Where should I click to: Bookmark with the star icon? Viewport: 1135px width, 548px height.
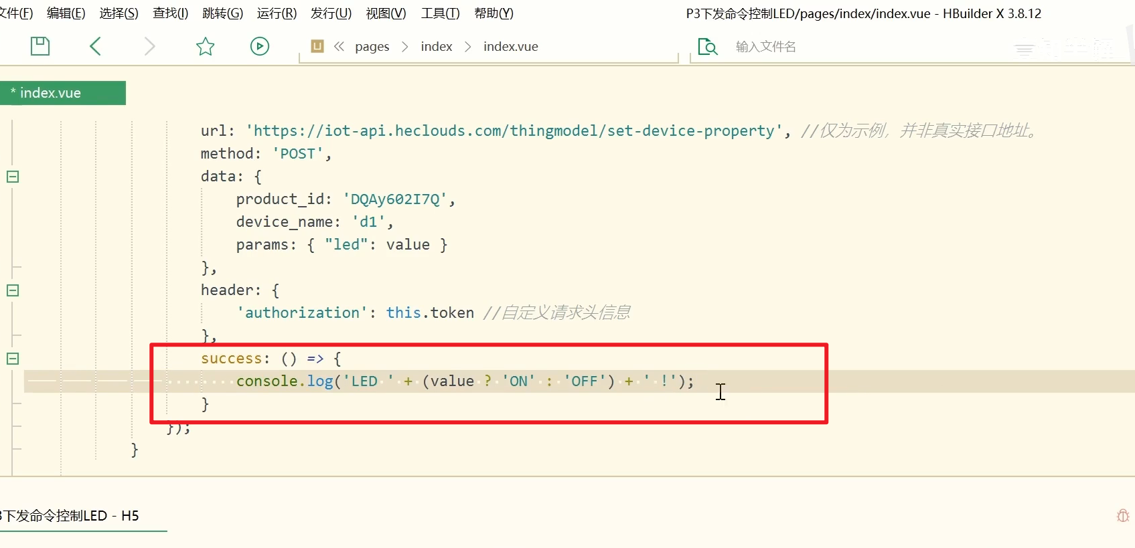(x=205, y=46)
